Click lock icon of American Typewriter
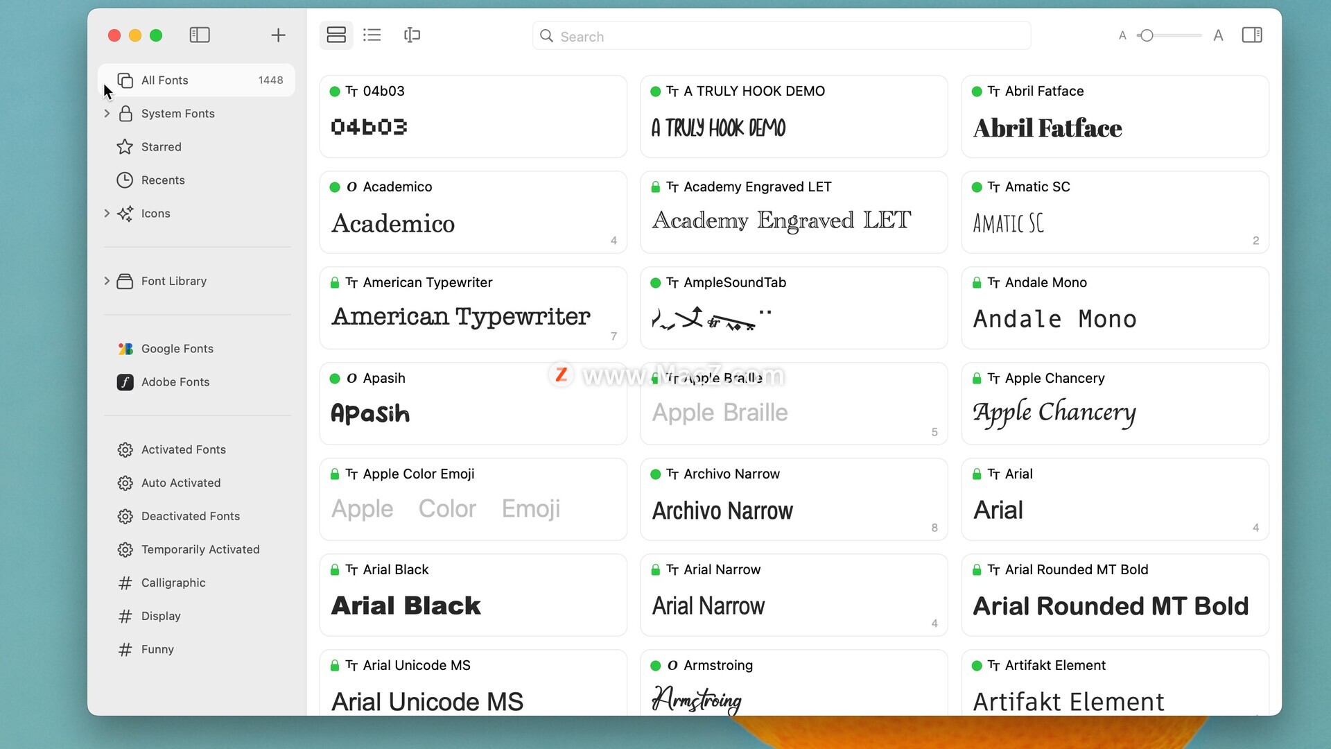 click(335, 282)
